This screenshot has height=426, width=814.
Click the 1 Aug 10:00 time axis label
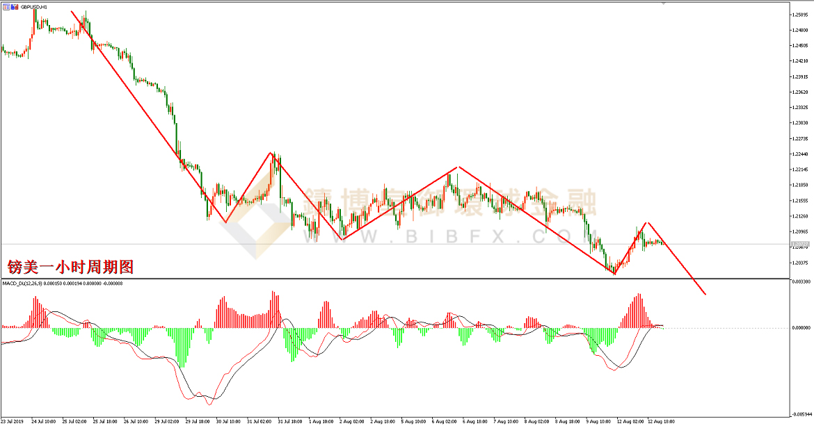[321, 421]
